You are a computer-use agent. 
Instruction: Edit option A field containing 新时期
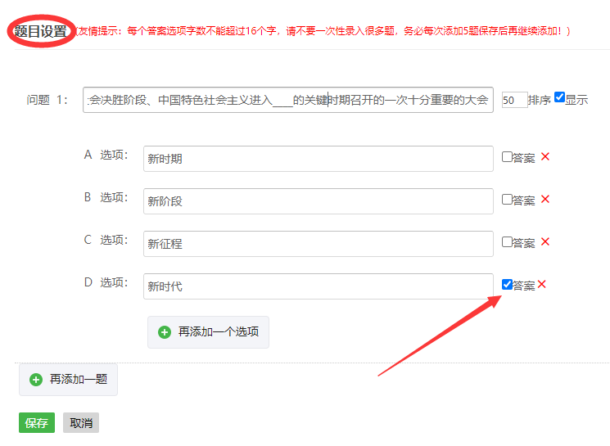coord(319,159)
